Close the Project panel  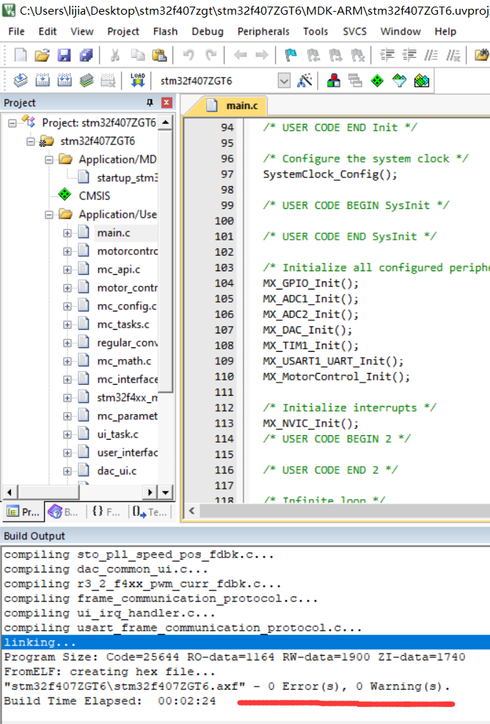click(x=167, y=103)
